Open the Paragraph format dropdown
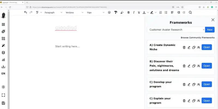This screenshot has width=218, height=109. (x=53, y=12)
